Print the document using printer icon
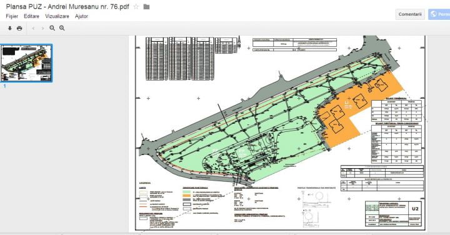The height and width of the screenshot is (235, 450). click(19, 28)
